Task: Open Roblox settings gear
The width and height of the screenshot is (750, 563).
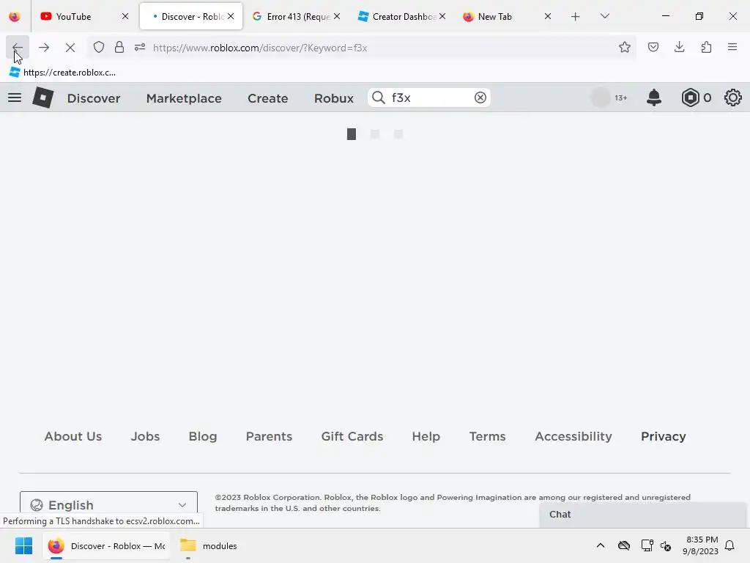Action: [732, 97]
